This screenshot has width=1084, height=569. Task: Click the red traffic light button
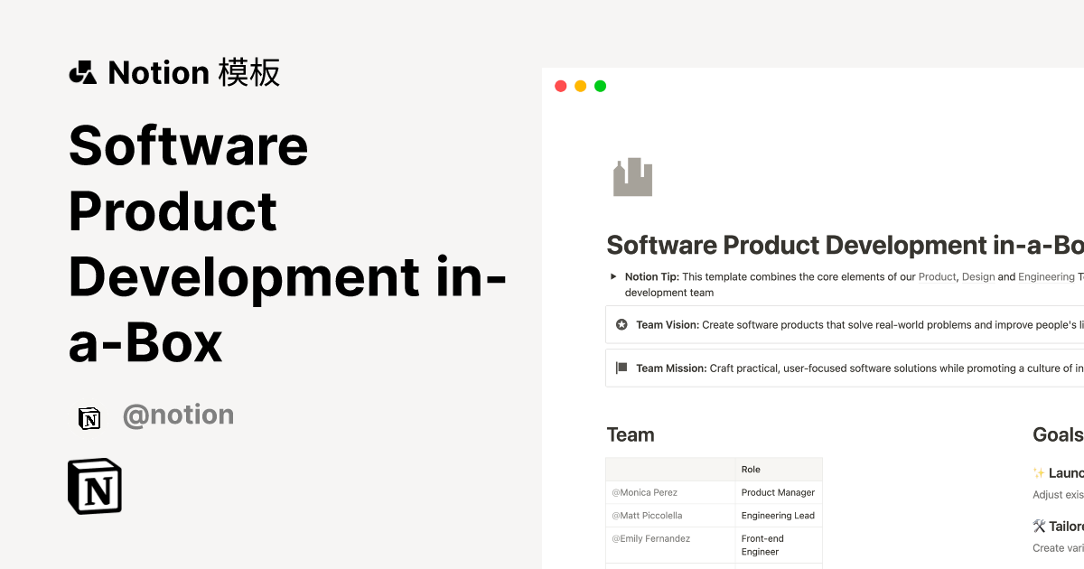pos(560,85)
